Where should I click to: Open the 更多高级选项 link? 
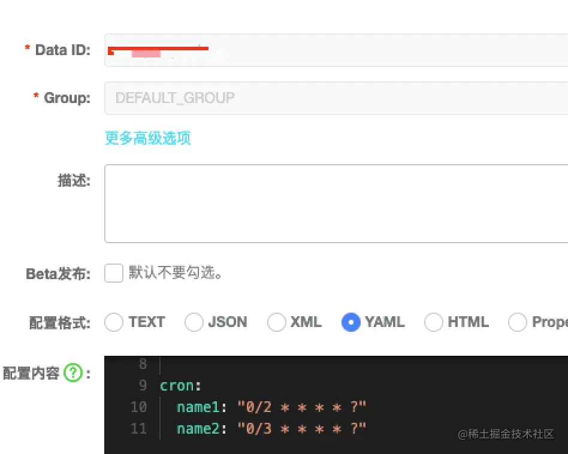click(x=147, y=138)
